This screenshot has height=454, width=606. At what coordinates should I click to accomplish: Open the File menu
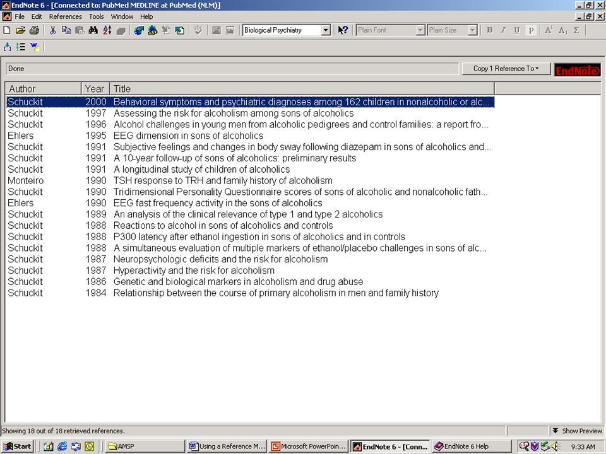tap(20, 16)
